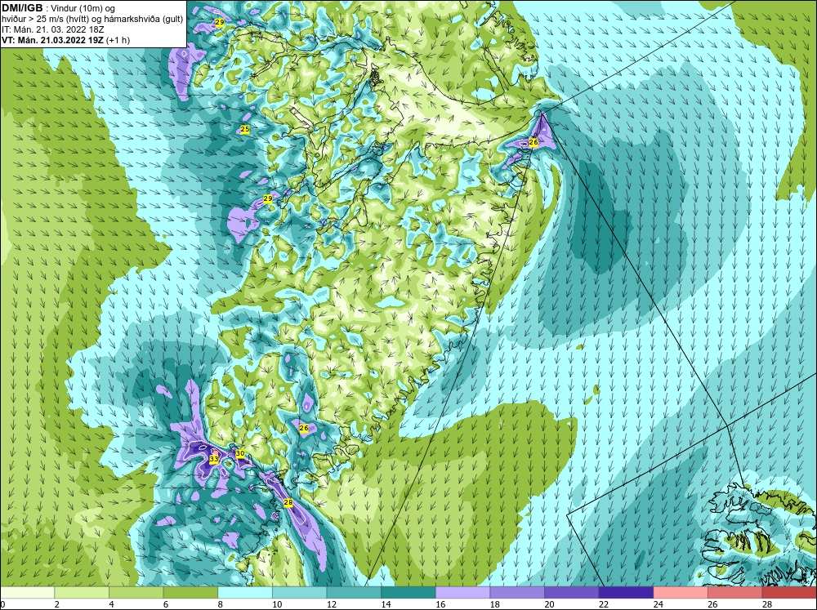Click the 'IT: Mán. 21. 03. 2022 18Z' line
This screenshot has width=817, height=610.
tap(52, 29)
